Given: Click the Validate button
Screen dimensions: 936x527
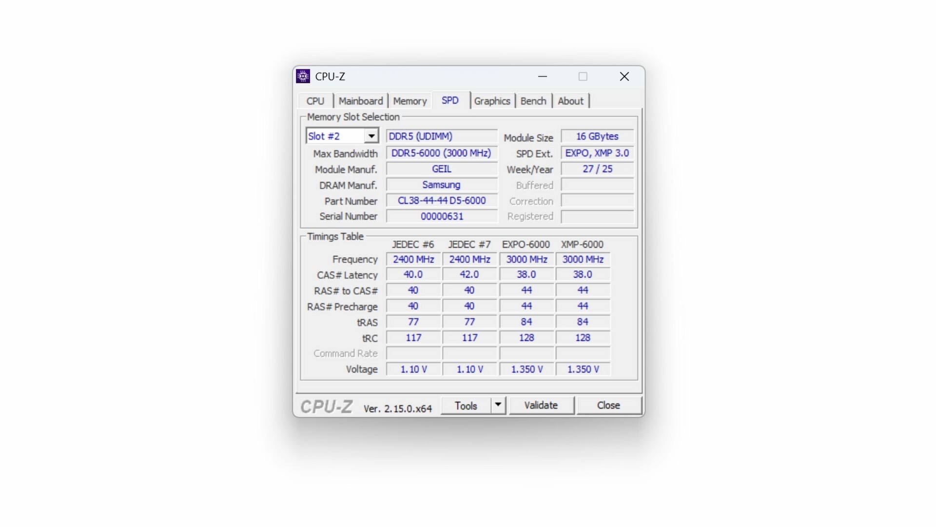Looking at the screenshot, I should [x=541, y=405].
